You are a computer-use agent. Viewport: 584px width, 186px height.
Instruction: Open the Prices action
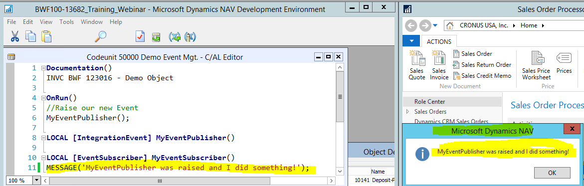point(564,63)
